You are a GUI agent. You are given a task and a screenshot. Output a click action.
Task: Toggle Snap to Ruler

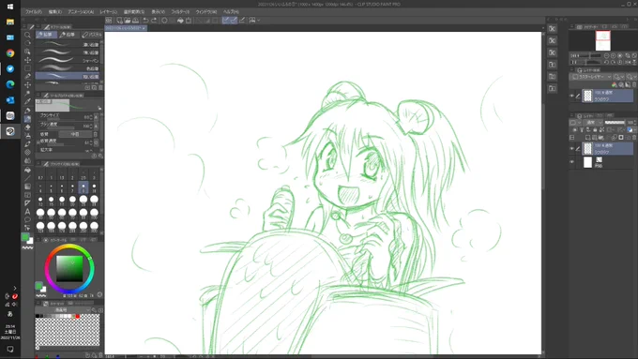[226, 21]
